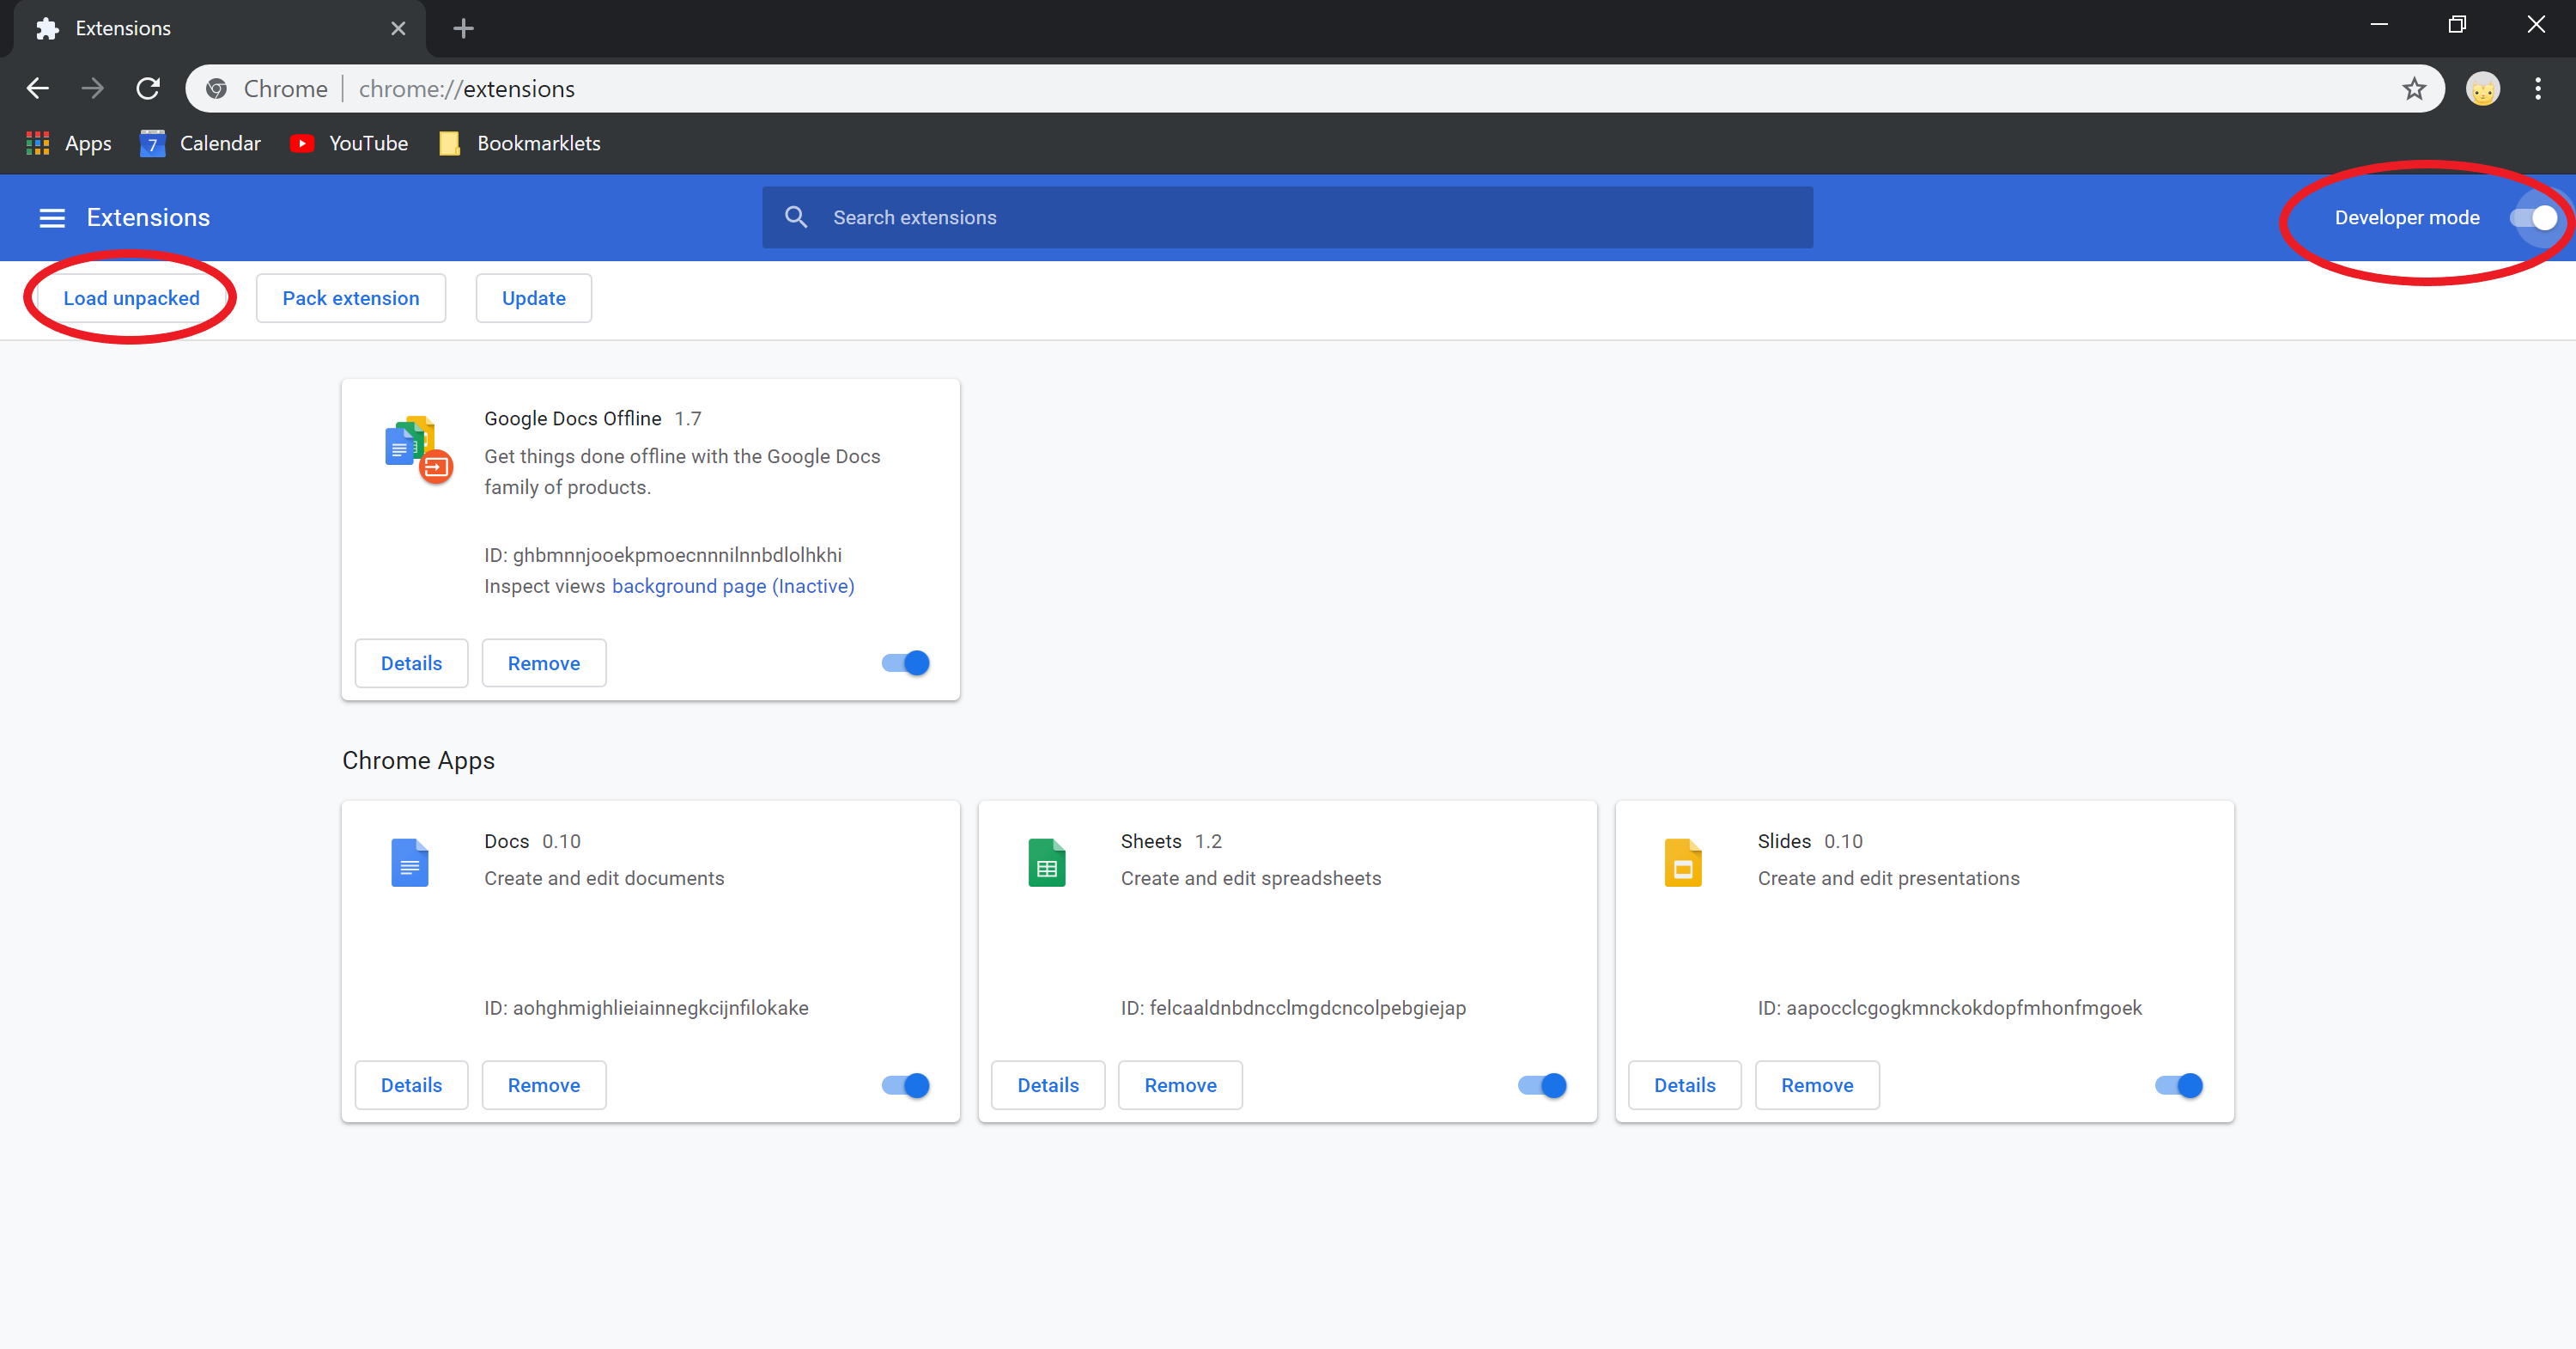The image size is (2576, 1349).
Task: Open the Chrome three-dot menu
Action: click(2538, 89)
